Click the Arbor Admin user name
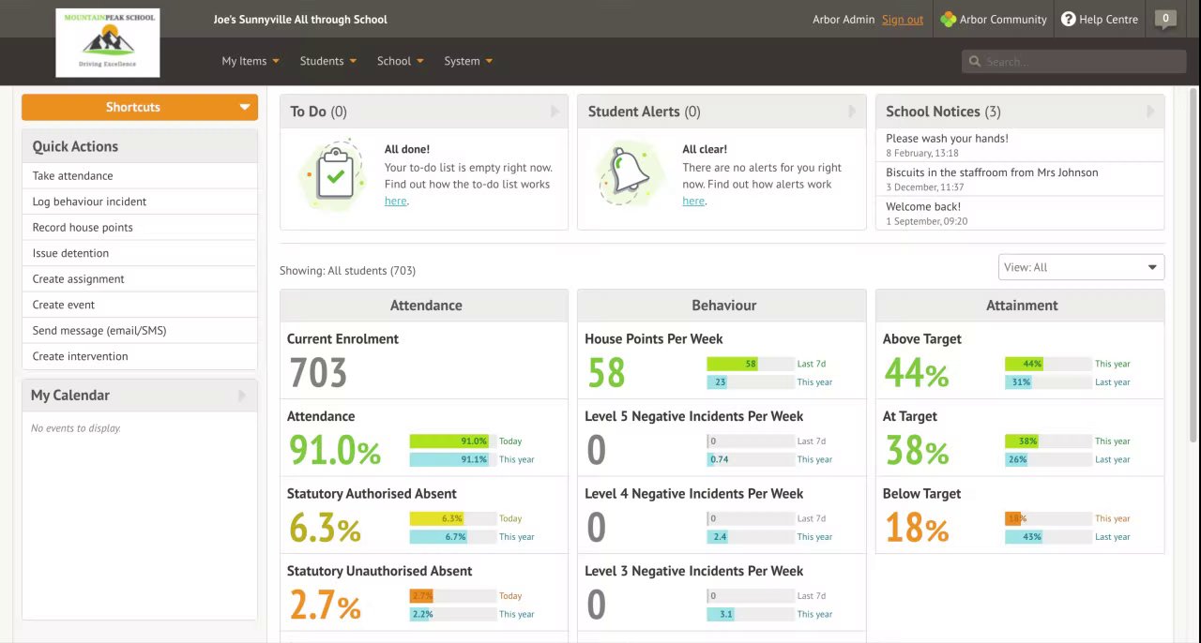1201x643 pixels. coord(844,20)
